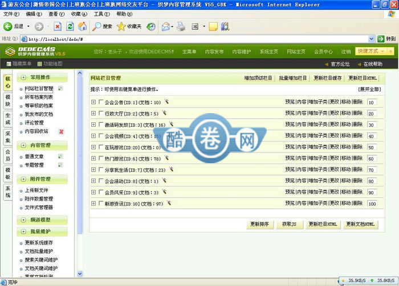
Task: Open the 工具 menu
Action: coord(101,14)
